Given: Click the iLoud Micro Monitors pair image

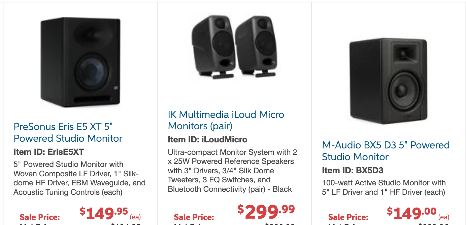Looking at the screenshot, I should pyautogui.click(x=234, y=47).
